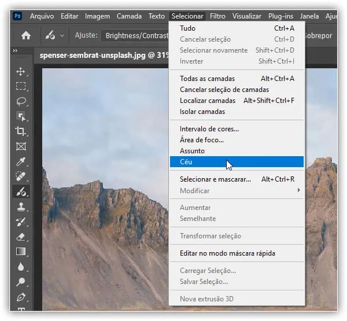This screenshot has width=347, height=321.
Task: Select the Frame tool
Action: [x=21, y=146]
